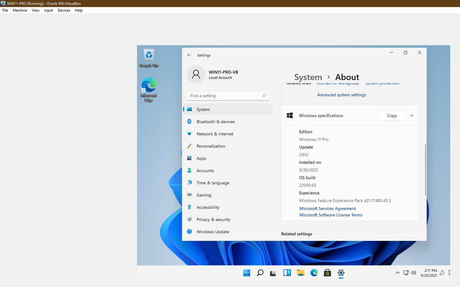The width and height of the screenshot is (460, 287).
Task: Open Recycle Bin on the desktop
Action: tap(149, 58)
